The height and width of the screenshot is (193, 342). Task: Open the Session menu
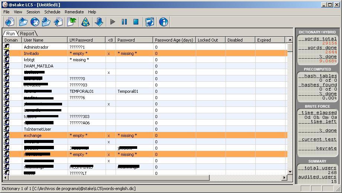tap(33, 12)
